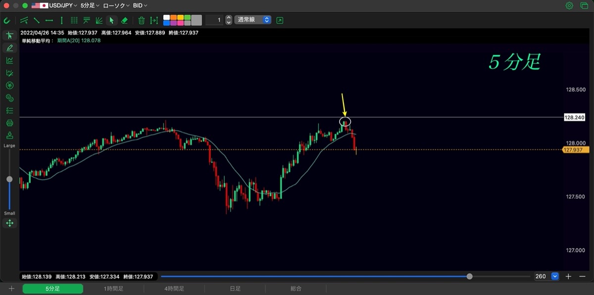
Task: Open the 5分足 timeframe dropdown in title bar
Action: pyautogui.click(x=90, y=6)
